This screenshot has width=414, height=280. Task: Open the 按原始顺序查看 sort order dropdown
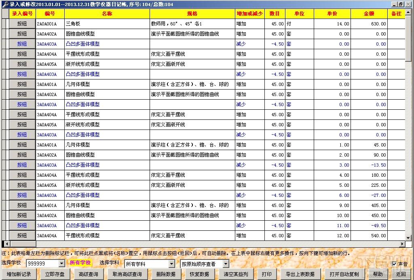226,264
